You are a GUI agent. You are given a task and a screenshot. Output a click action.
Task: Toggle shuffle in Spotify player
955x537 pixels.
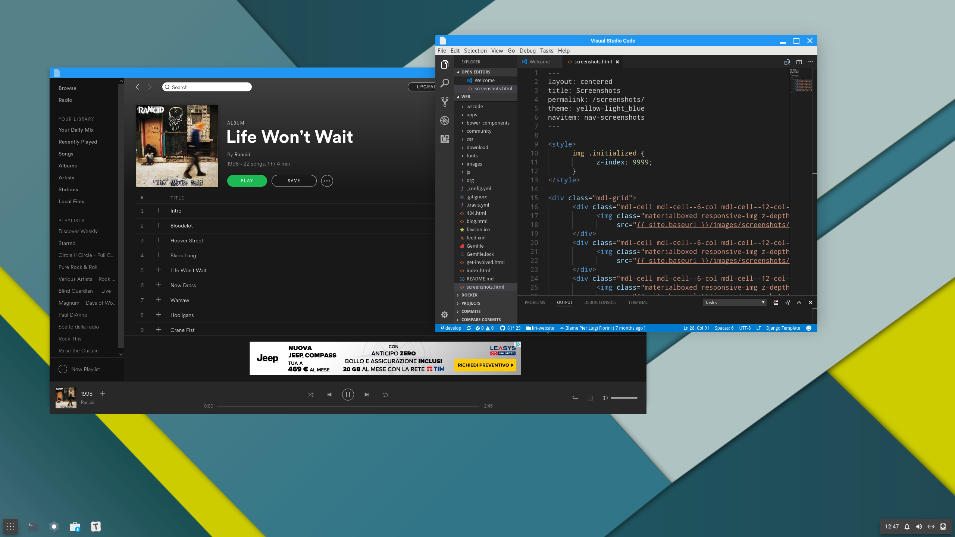pos(311,395)
